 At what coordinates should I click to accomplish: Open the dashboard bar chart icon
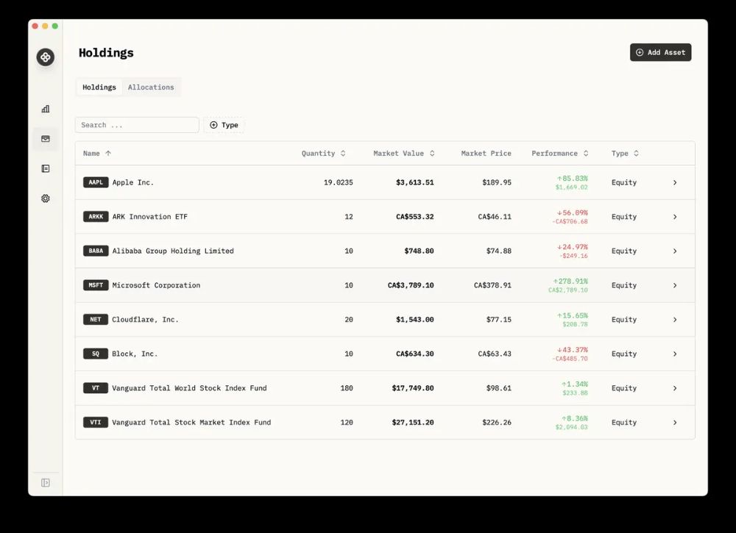[46, 109]
